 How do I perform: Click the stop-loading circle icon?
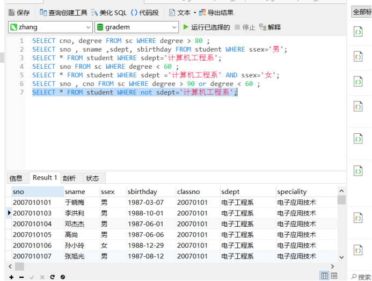tap(63, 277)
